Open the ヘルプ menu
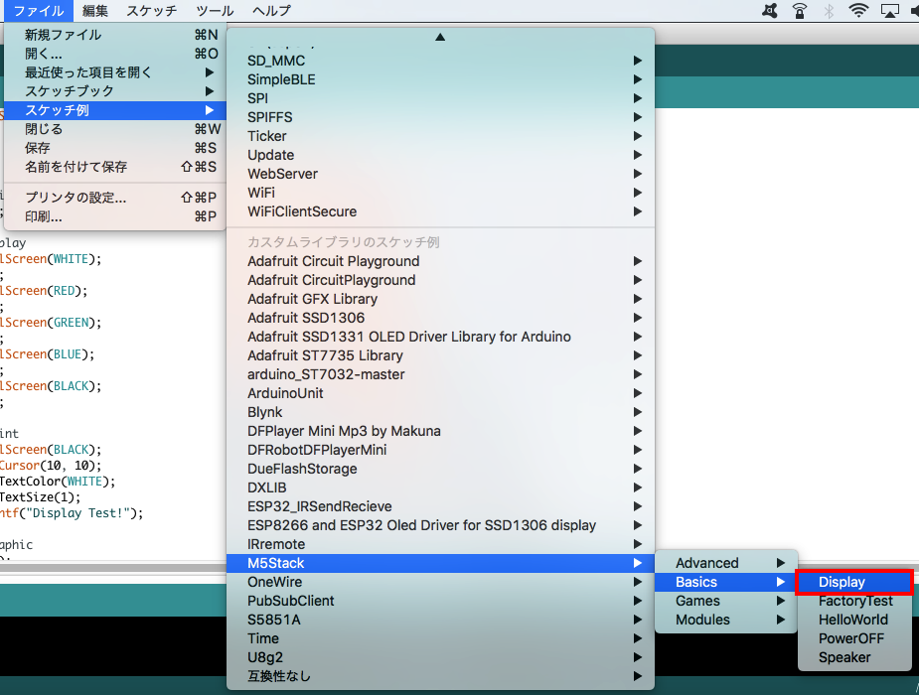The width and height of the screenshot is (919, 695). pyautogui.click(x=271, y=11)
